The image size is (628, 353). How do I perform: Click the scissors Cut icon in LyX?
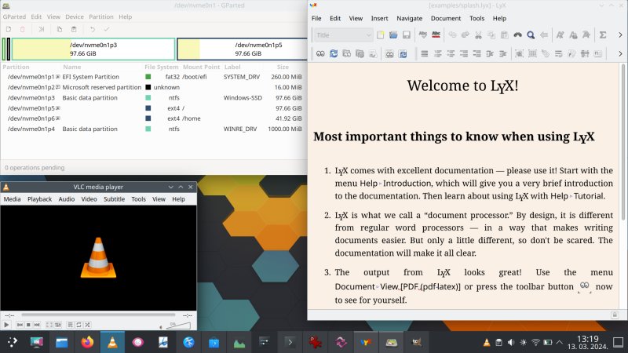pos(478,35)
